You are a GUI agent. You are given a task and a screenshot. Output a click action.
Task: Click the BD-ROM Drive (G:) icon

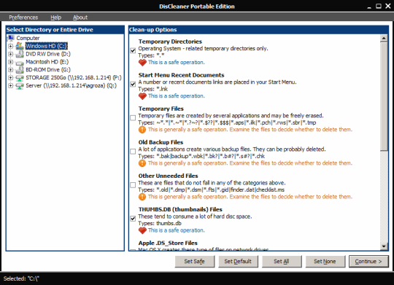tap(20, 70)
